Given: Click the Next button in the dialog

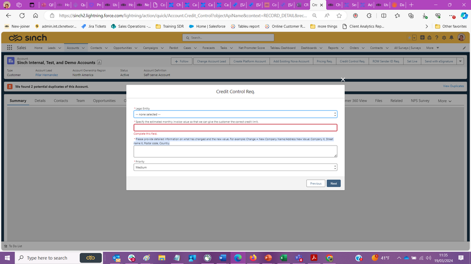Looking at the screenshot, I should (333, 184).
